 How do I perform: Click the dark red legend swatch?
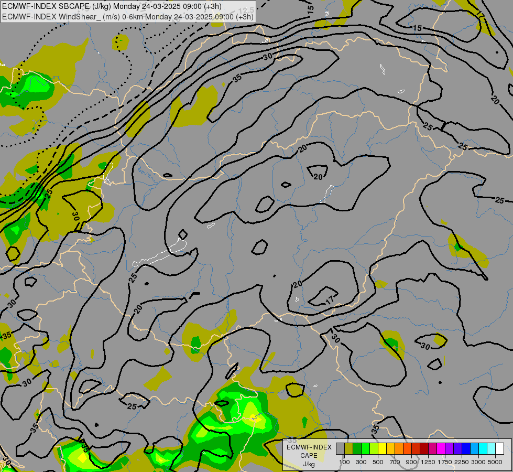[424, 448]
